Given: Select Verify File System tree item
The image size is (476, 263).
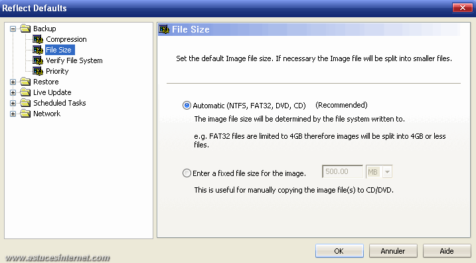Looking at the screenshot, I should (x=74, y=60).
